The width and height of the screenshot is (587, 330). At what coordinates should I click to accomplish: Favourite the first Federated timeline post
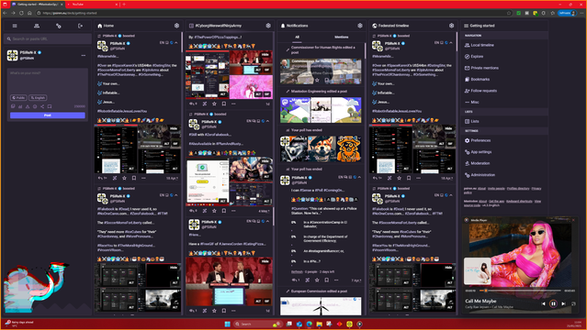399,178
